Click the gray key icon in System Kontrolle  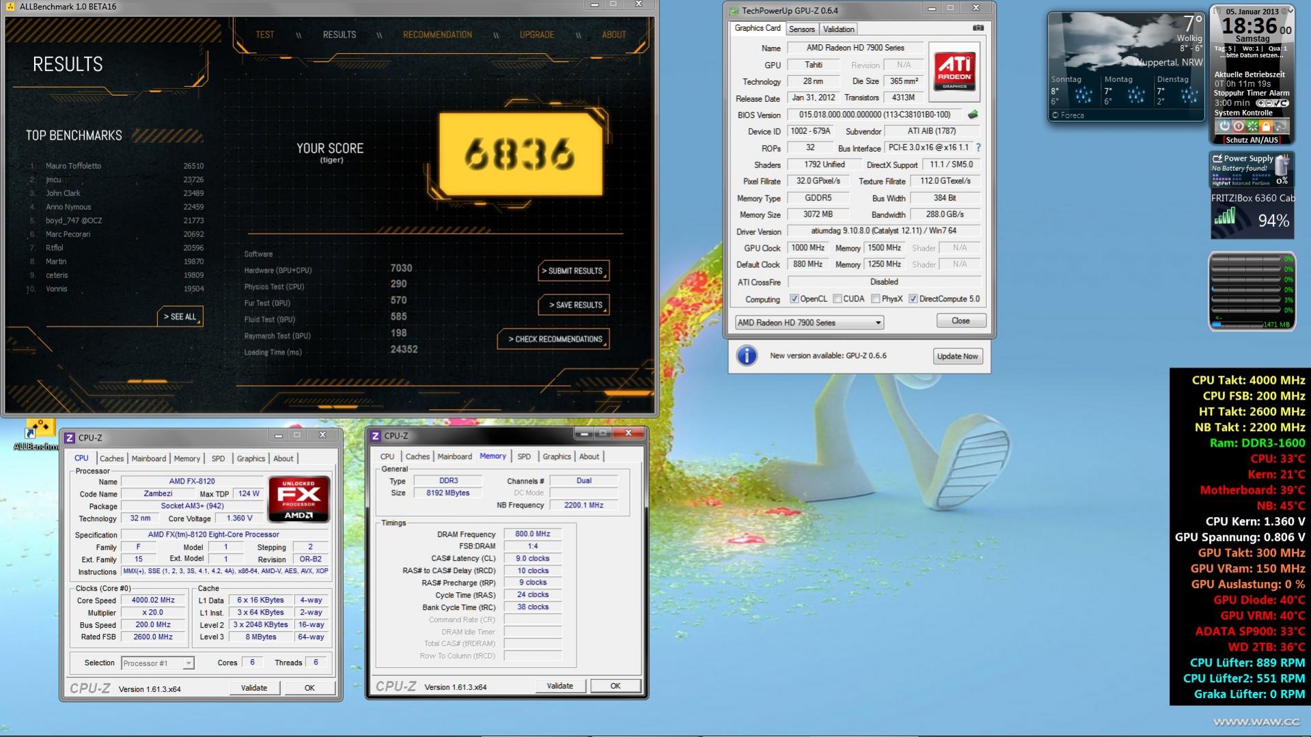coord(1280,126)
